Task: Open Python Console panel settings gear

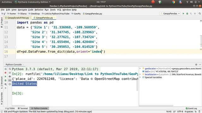Action: (x=196, y=65)
